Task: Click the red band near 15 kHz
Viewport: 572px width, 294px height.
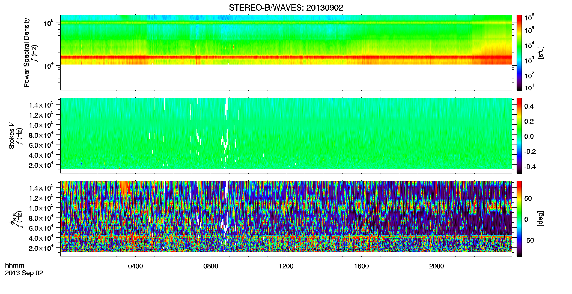Action: (x=286, y=57)
